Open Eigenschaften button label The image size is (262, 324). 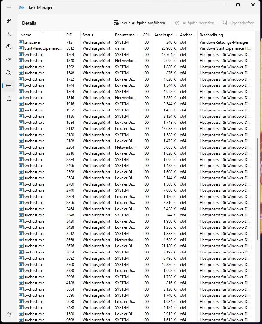tap(242, 23)
